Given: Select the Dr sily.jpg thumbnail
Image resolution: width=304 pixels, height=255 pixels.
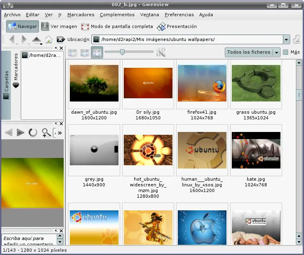Looking at the screenshot, I should click(x=148, y=83).
